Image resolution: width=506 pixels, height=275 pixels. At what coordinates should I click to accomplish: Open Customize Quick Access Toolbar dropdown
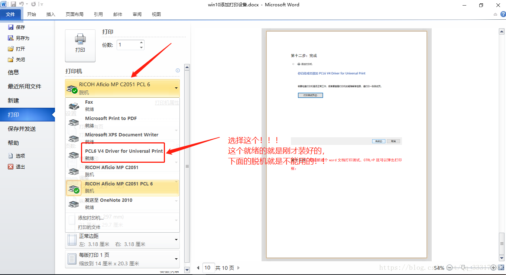click(x=41, y=4)
